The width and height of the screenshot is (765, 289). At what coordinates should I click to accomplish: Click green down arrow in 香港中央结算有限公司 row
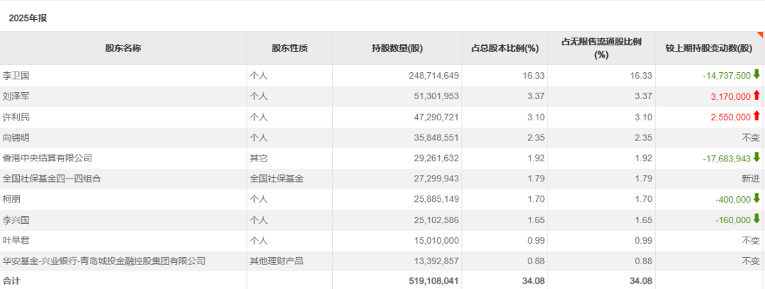coord(756,158)
